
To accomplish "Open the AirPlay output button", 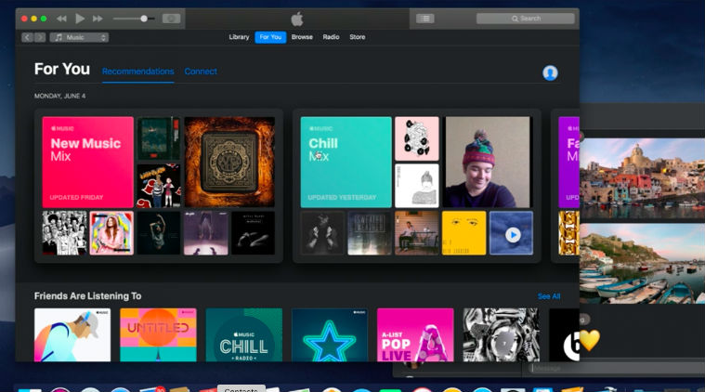I will point(171,19).
